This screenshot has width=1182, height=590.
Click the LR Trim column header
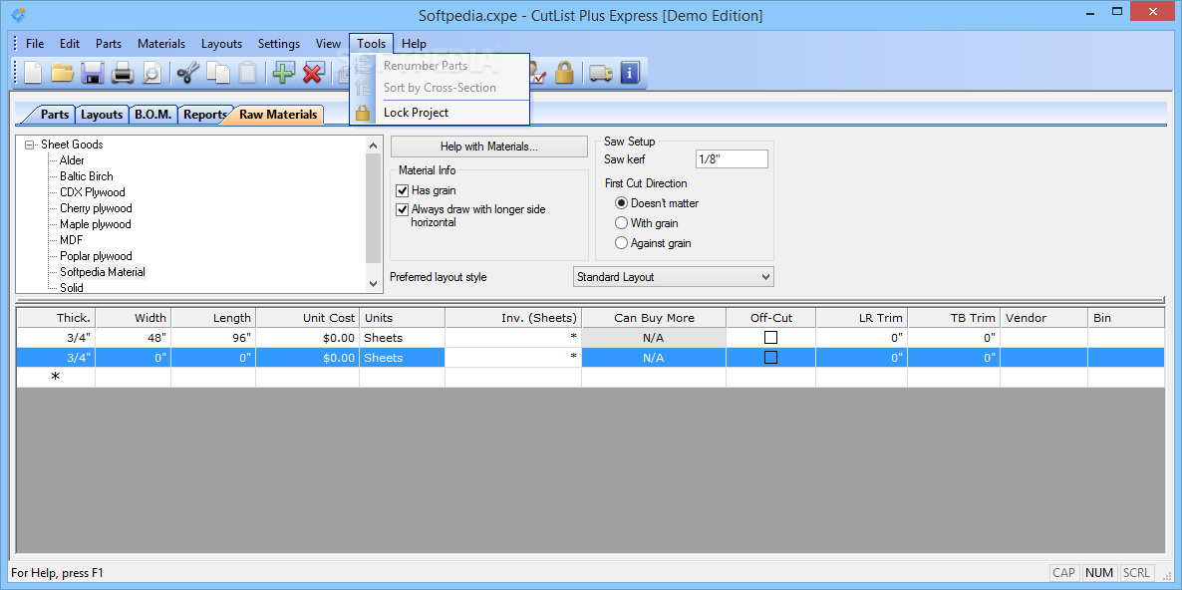click(862, 318)
